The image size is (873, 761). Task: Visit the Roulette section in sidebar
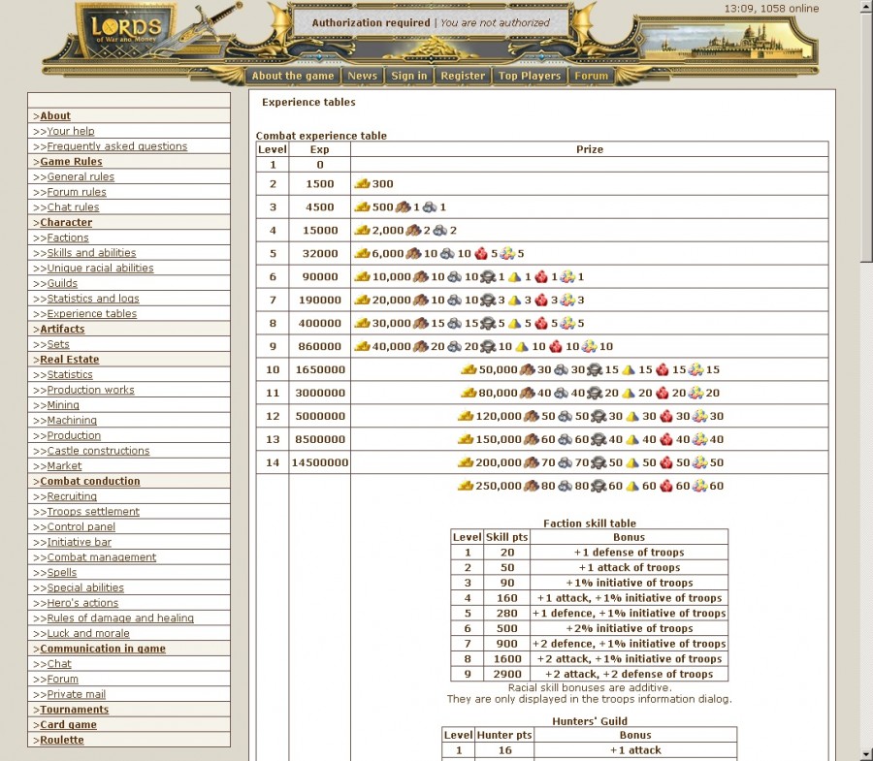[x=62, y=741]
